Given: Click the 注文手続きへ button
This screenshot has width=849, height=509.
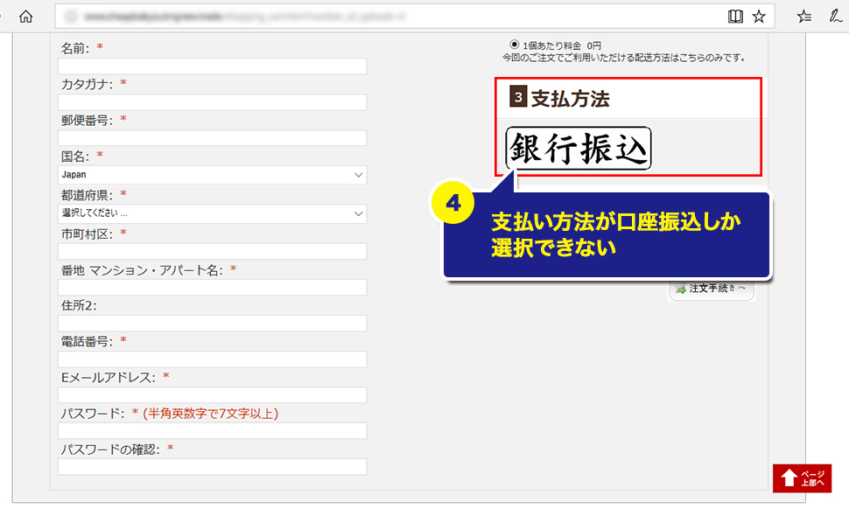Looking at the screenshot, I should [x=712, y=289].
